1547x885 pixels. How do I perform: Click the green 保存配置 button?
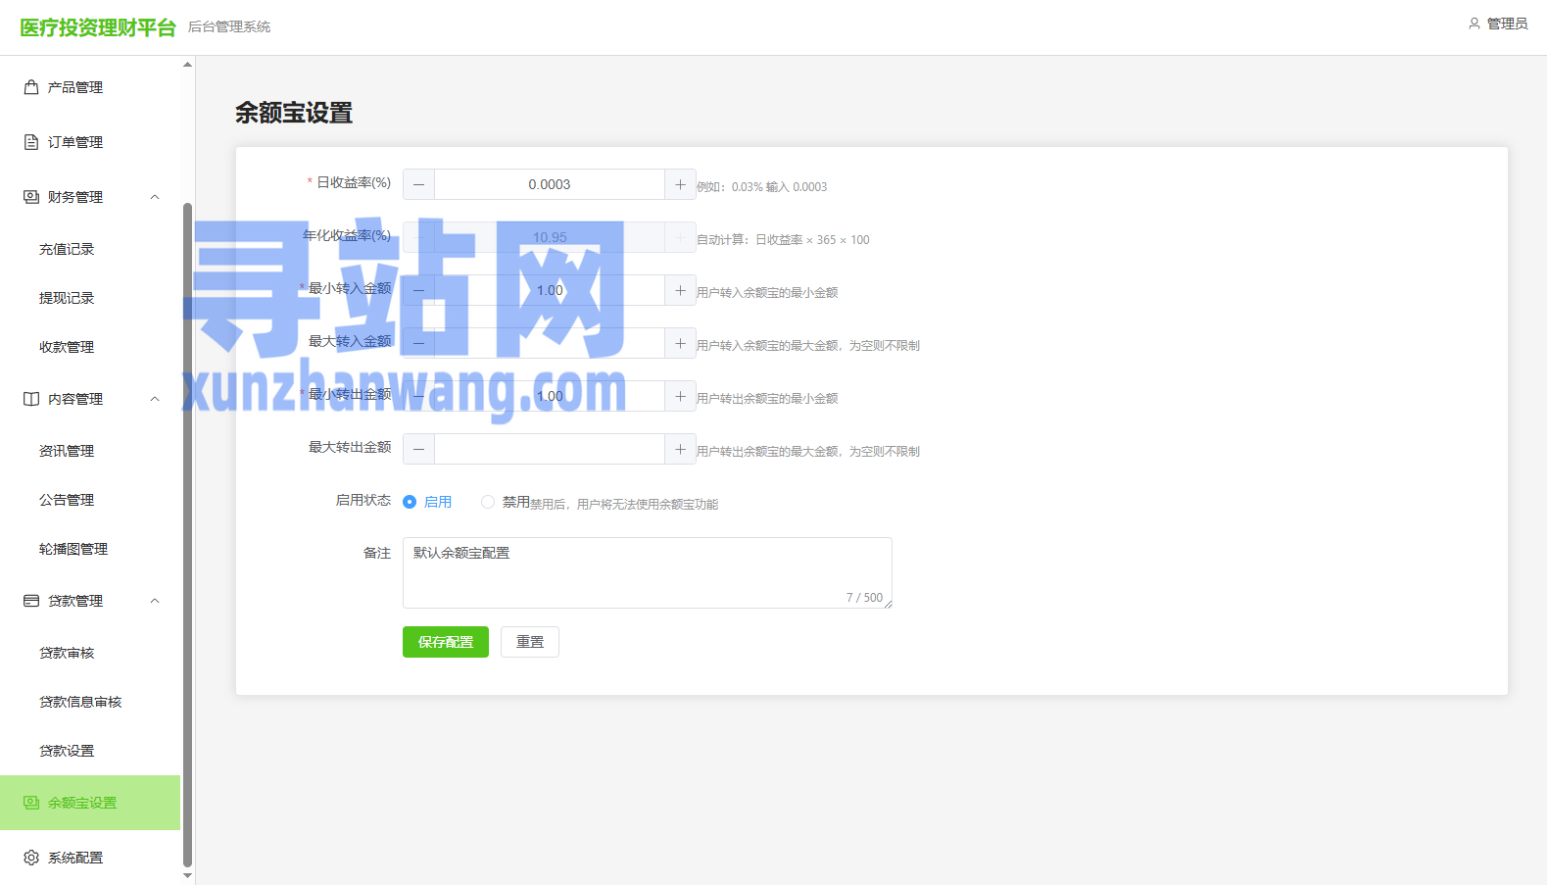point(446,642)
